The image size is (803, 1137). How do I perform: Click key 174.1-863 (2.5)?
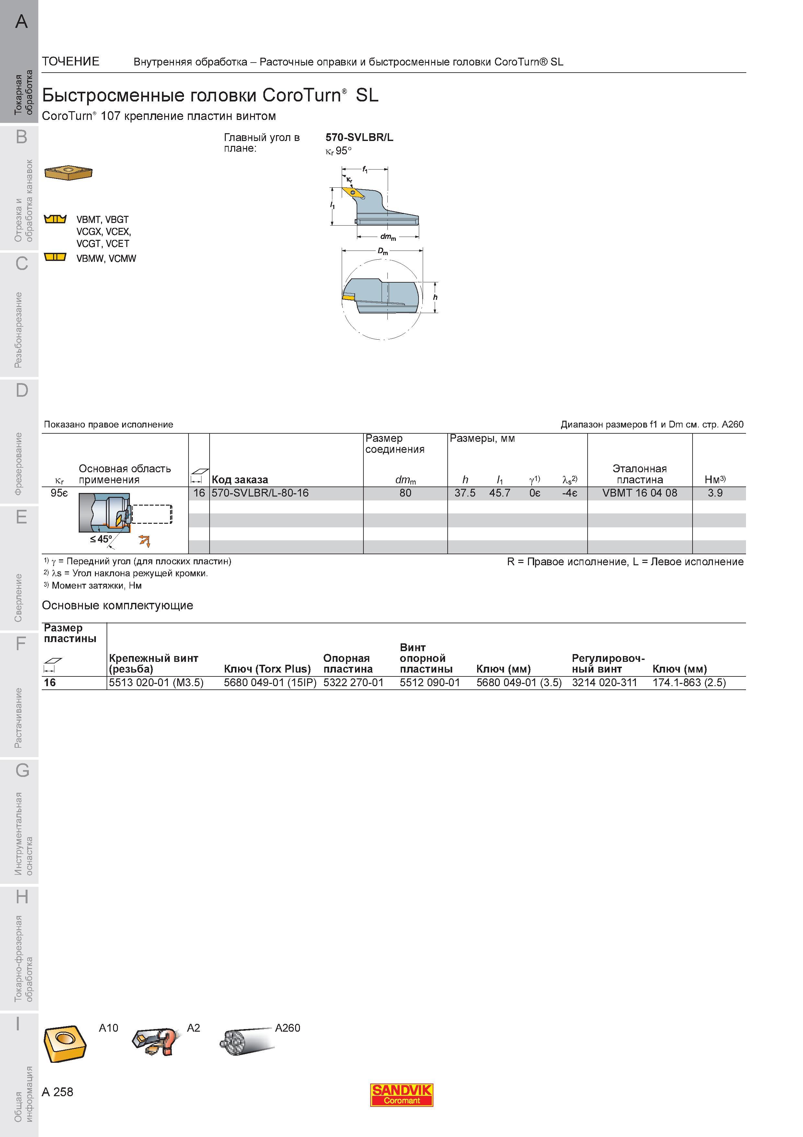pyautogui.click(x=689, y=682)
